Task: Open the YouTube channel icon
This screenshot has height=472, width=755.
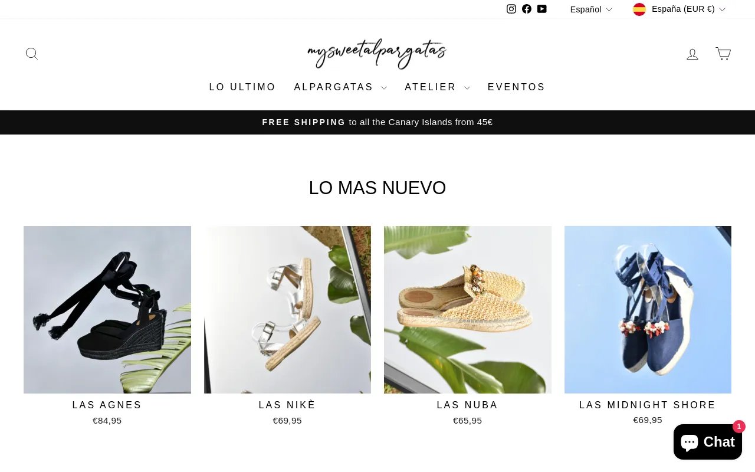Action: tap(542, 9)
